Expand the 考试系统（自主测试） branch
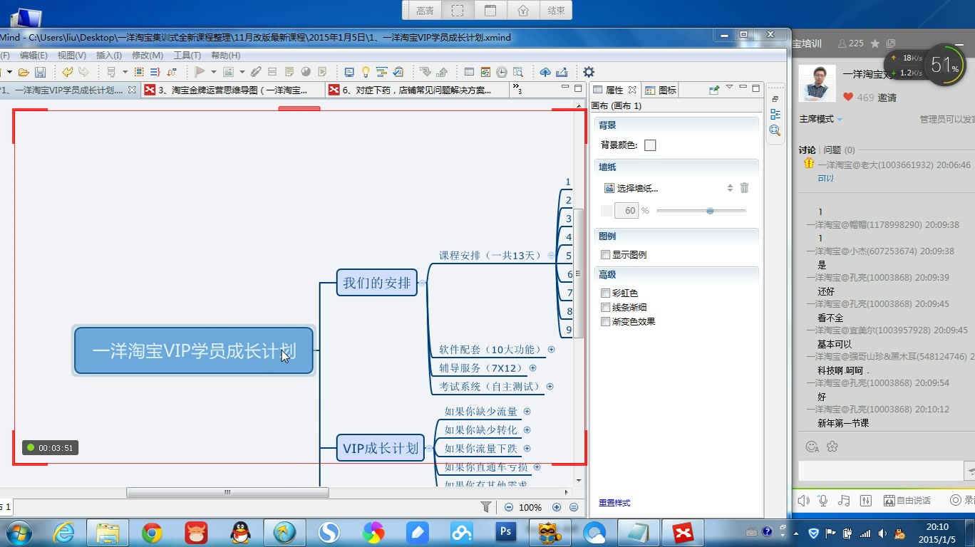Viewport: 975px width, 547px height. (550, 387)
